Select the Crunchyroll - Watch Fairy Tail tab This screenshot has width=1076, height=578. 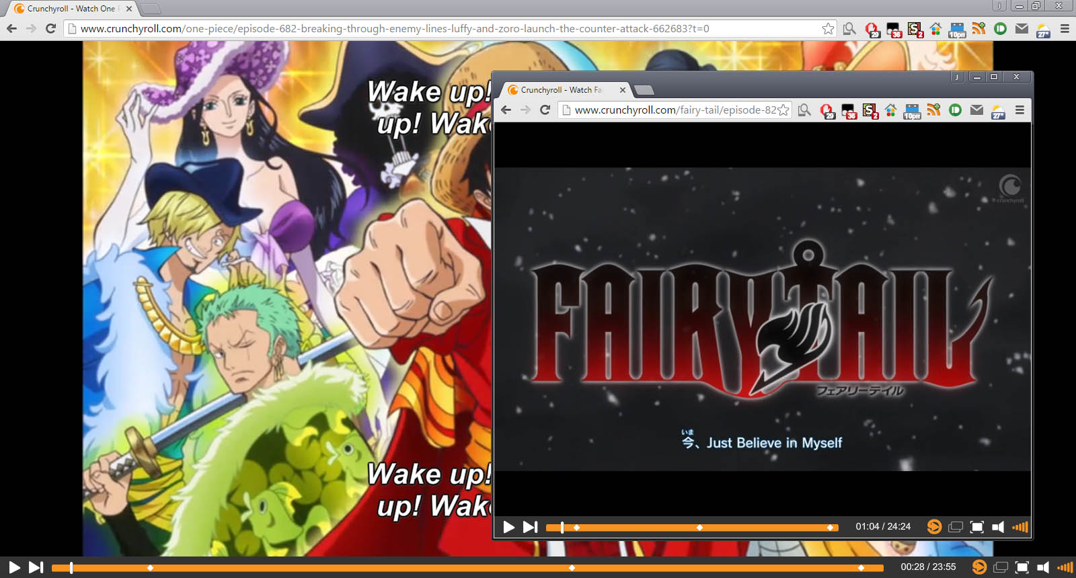566,90
